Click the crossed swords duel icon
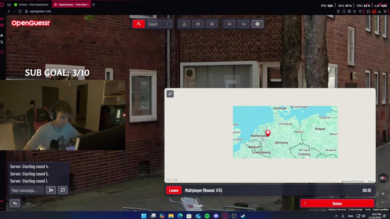The width and height of the screenshot is (390, 219). (x=212, y=24)
